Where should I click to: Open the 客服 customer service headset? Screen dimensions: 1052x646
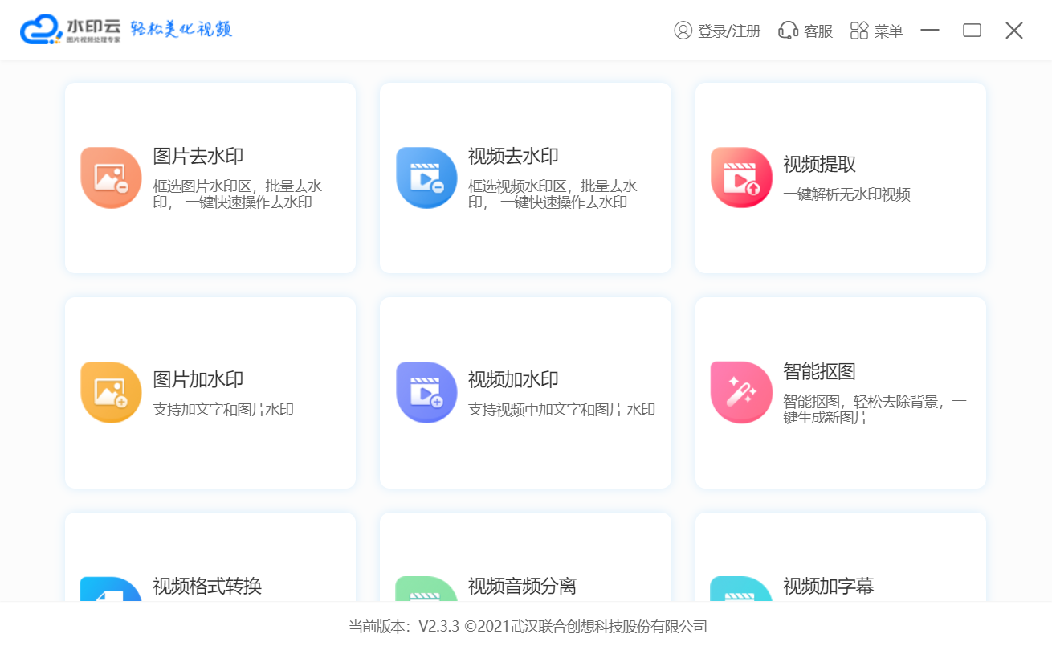click(x=805, y=30)
